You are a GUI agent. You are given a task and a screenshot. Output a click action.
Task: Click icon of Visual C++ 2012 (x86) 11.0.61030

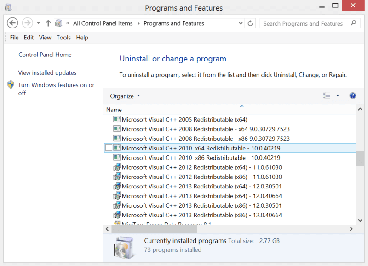click(117, 177)
